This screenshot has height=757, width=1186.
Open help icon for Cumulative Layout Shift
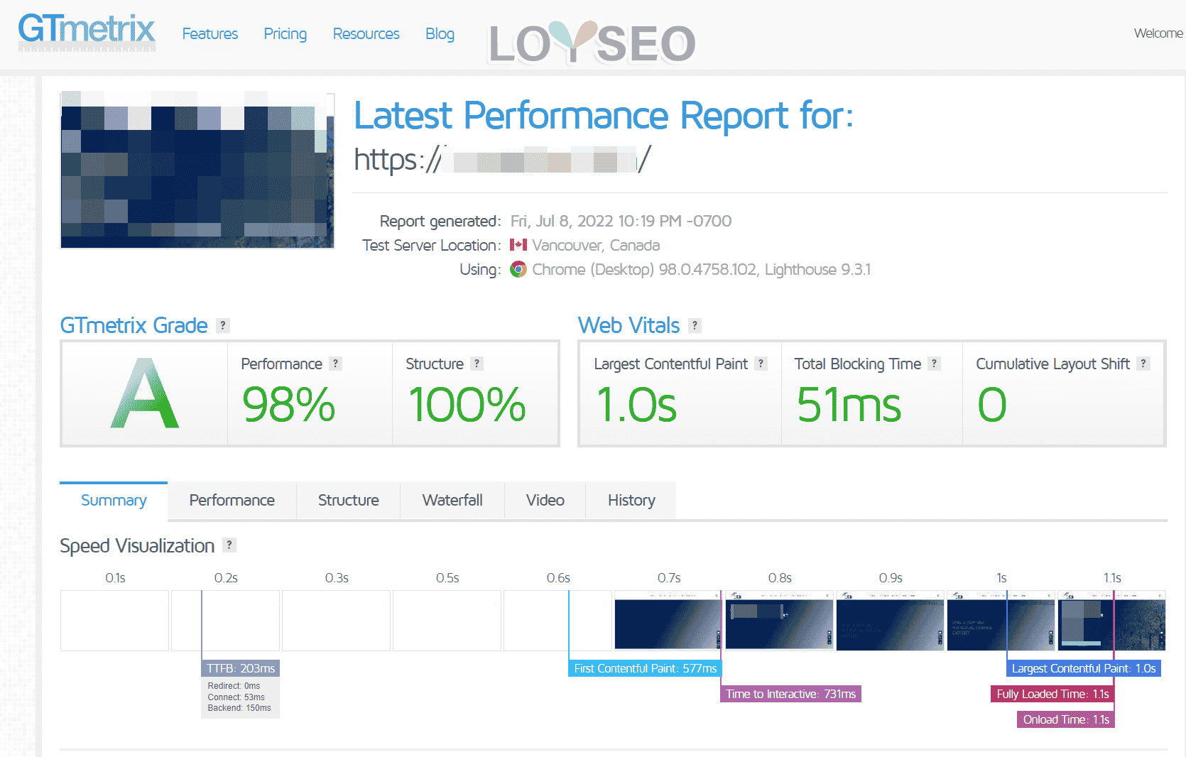pos(1143,364)
